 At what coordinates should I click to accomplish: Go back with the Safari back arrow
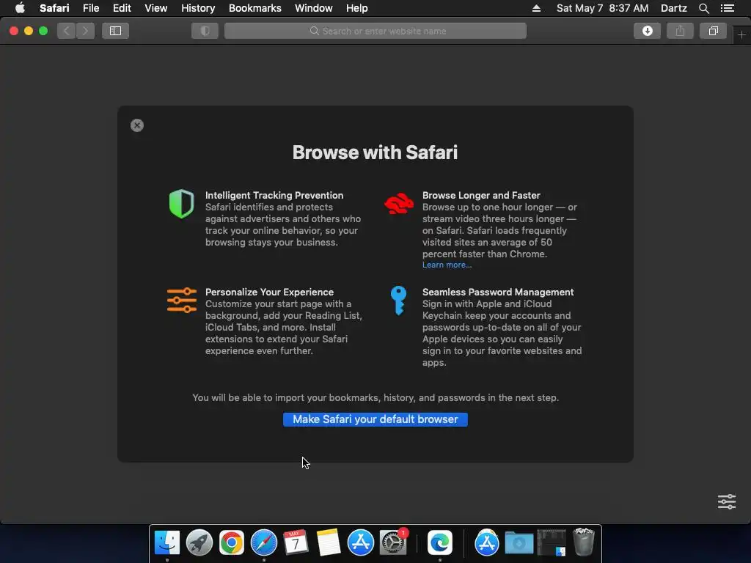coord(66,31)
